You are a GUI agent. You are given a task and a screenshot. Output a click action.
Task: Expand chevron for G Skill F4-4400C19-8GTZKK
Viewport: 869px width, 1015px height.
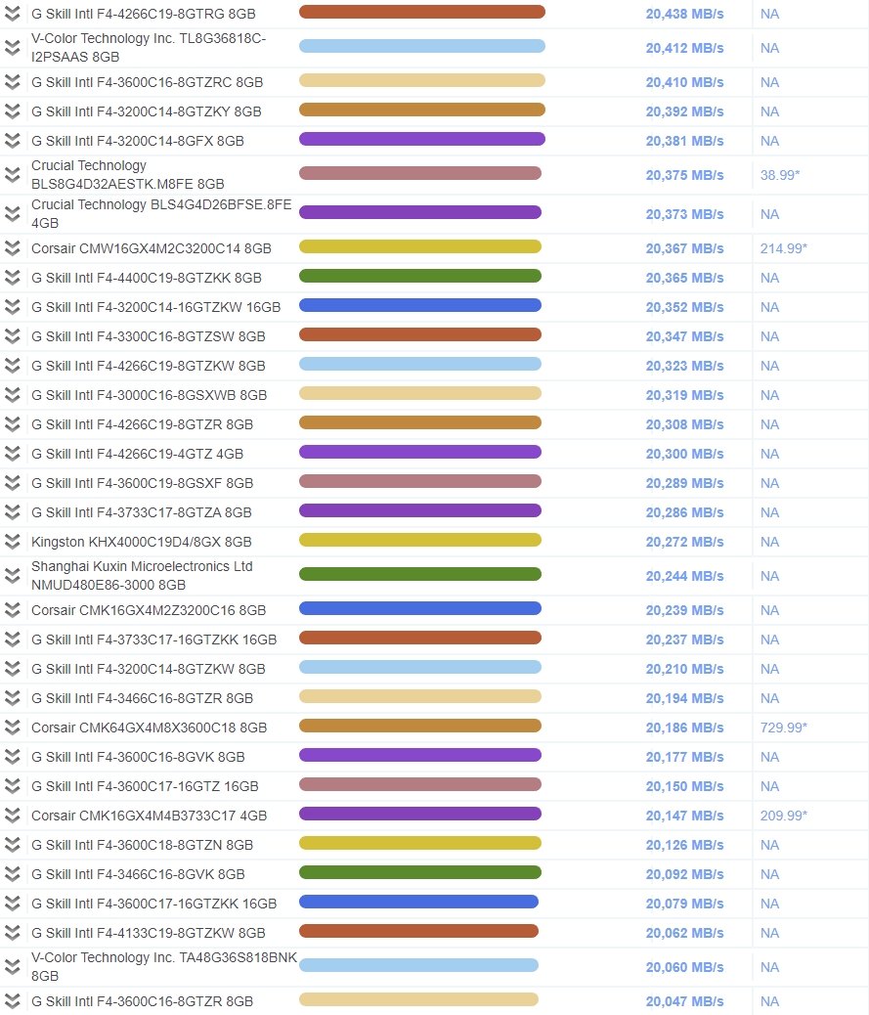pyautogui.click(x=13, y=278)
